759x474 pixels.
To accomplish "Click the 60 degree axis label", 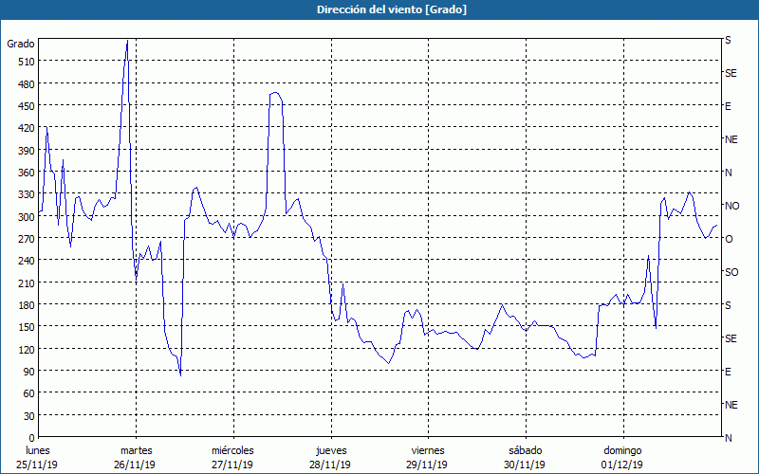I will point(29,393).
